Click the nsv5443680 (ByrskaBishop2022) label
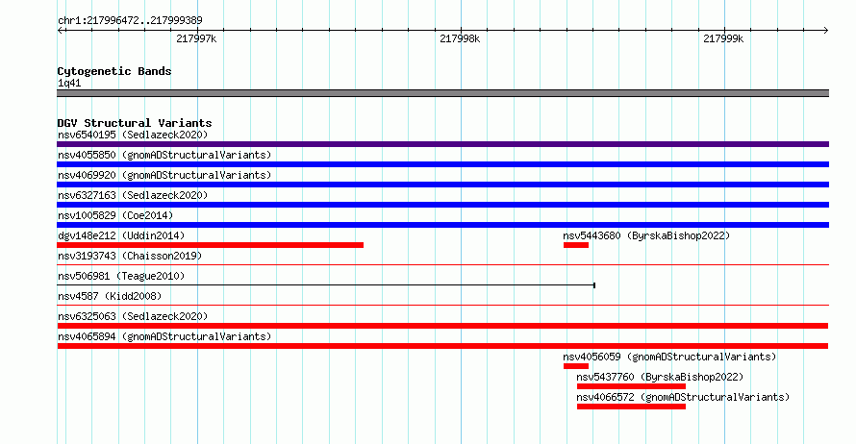 [646, 235]
